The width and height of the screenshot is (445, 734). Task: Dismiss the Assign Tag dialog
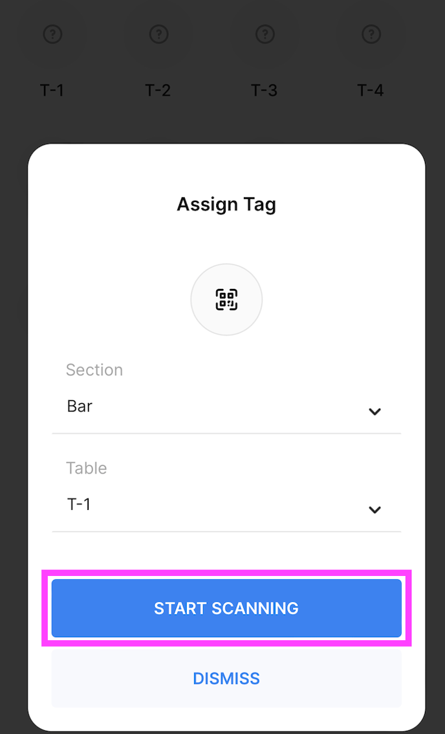coord(226,678)
